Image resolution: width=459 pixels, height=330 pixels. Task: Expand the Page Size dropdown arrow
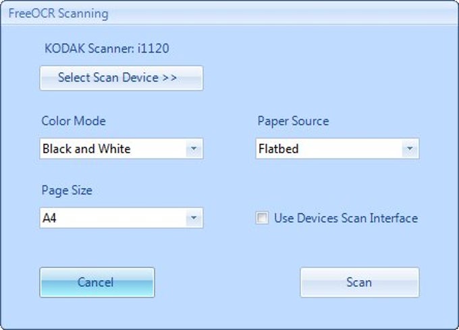194,218
